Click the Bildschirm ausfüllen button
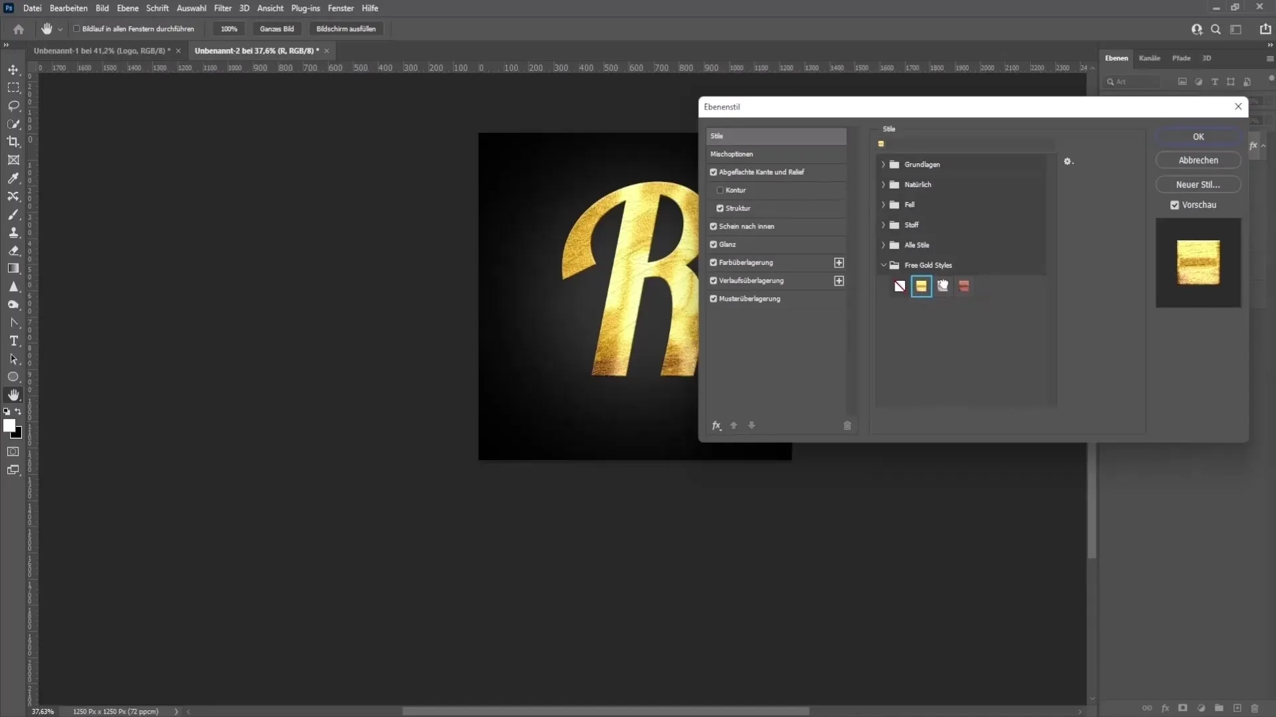 click(x=346, y=29)
